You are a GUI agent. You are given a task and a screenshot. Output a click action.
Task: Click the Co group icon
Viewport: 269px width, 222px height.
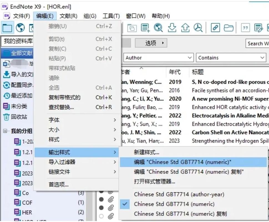coord(17,193)
